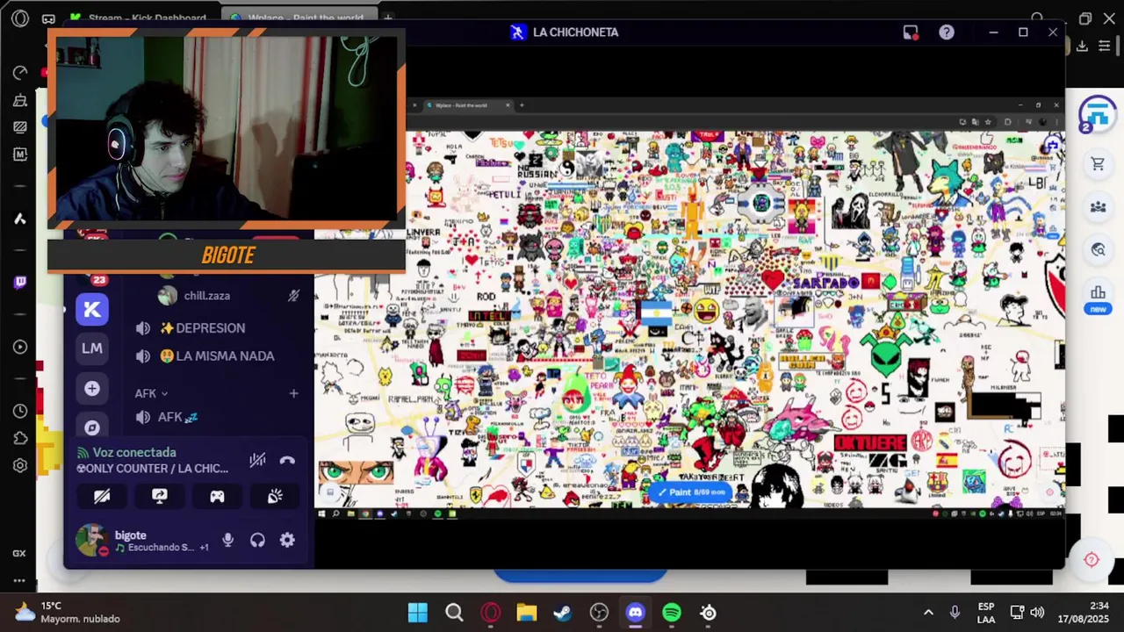Viewport: 1124px width, 632px height.
Task: Open the people group icon on page
Action: point(1098,207)
